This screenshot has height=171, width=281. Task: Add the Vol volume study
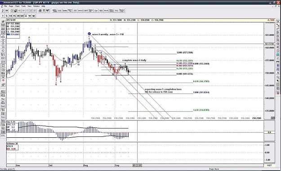116,11
